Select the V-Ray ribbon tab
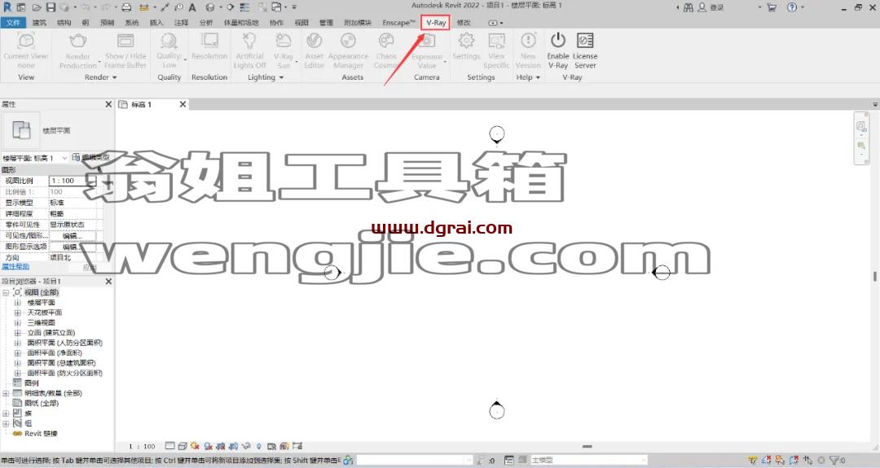 click(435, 23)
